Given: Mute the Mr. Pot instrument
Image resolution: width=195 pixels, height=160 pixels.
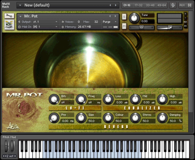Looking at the screenshot, I should (x=124, y=26).
